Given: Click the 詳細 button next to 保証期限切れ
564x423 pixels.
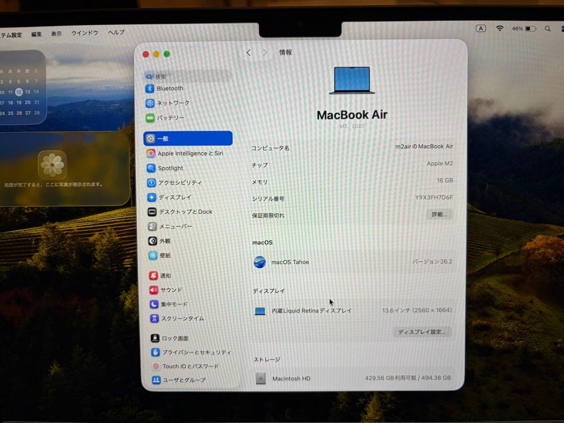Looking at the screenshot, I should (x=439, y=214).
